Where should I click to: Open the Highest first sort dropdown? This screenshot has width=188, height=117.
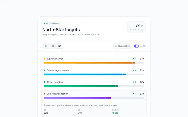pos(123,46)
